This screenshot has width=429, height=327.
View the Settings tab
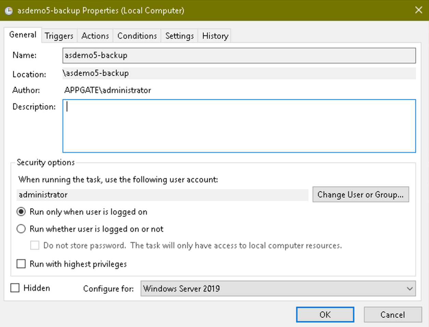[x=179, y=35]
